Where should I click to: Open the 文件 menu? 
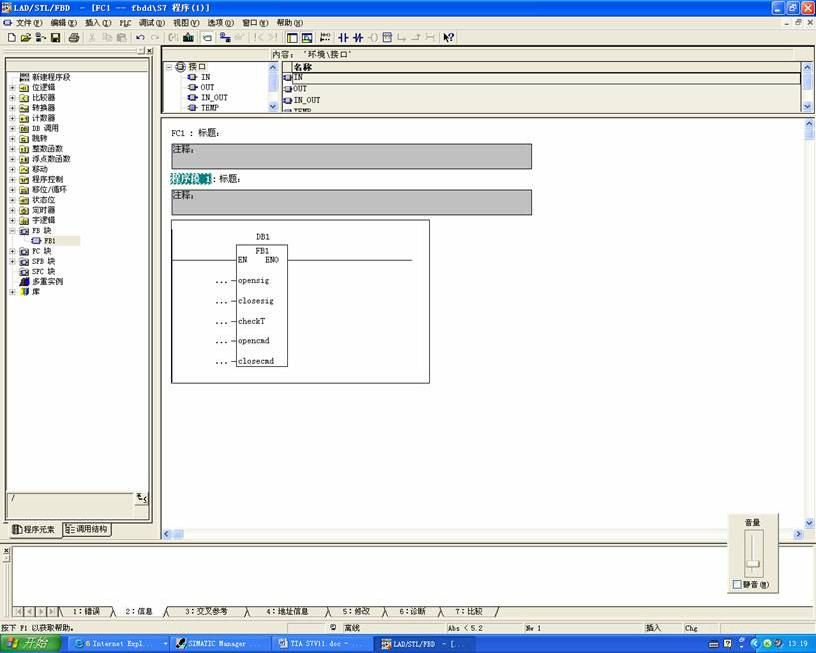[x=29, y=23]
